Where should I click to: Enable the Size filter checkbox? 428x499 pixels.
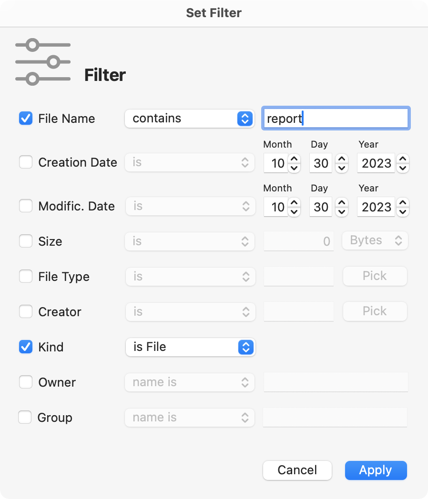point(26,241)
